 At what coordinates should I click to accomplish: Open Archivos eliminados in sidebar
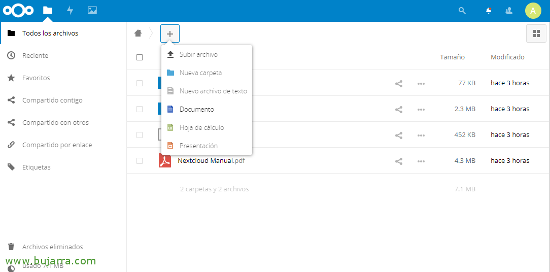click(52, 247)
